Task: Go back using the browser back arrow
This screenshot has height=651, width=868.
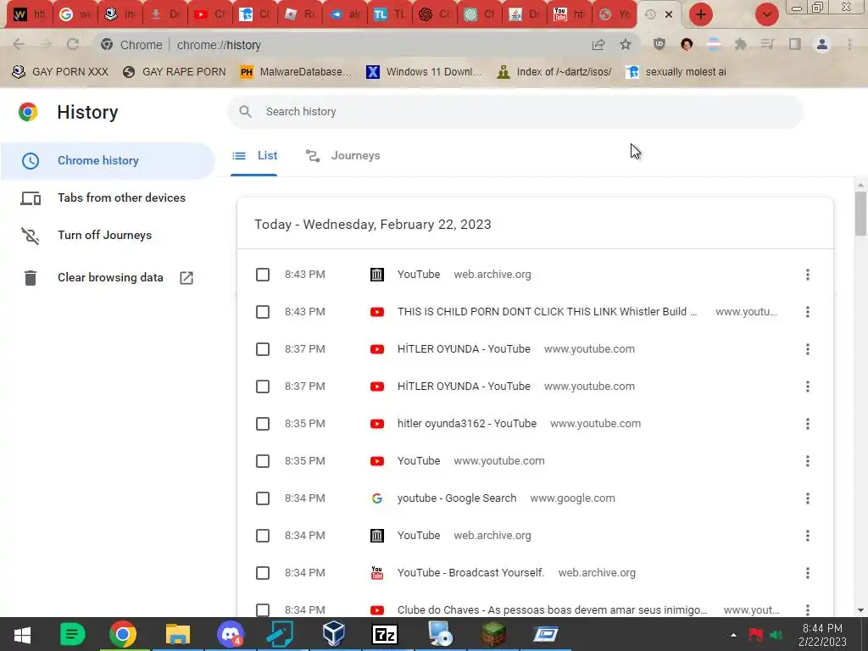Action: 19,44
